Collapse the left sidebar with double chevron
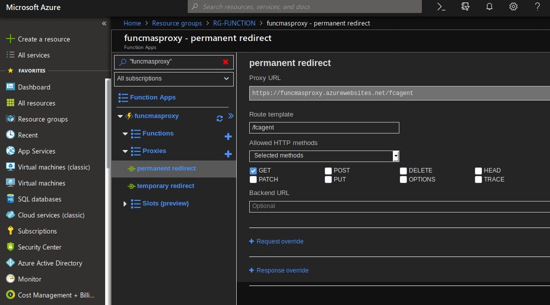The width and height of the screenshot is (550, 305). click(104, 23)
